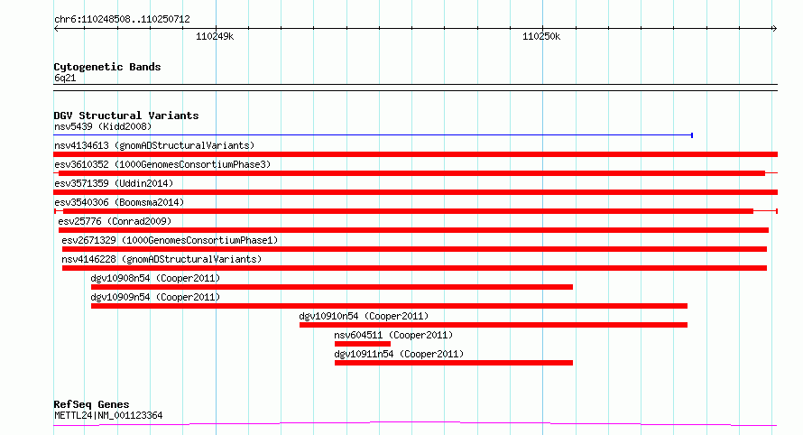Viewport: 803px width, 435px height.
Task: Open esv25776 (Conrad2009) label
Action: 115,221
